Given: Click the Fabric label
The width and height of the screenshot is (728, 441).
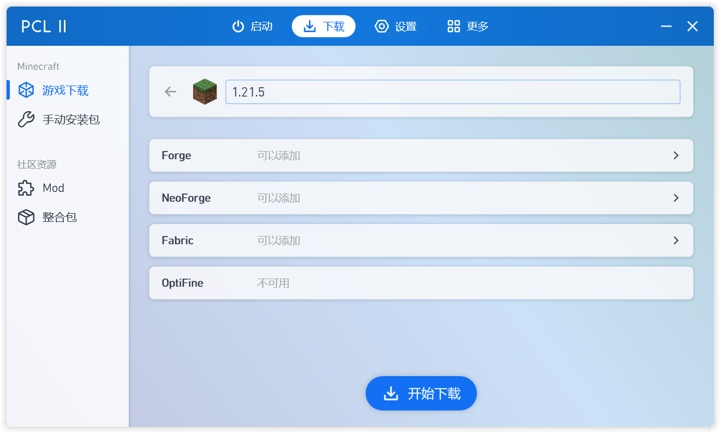Looking at the screenshot, I should [177, 240].
